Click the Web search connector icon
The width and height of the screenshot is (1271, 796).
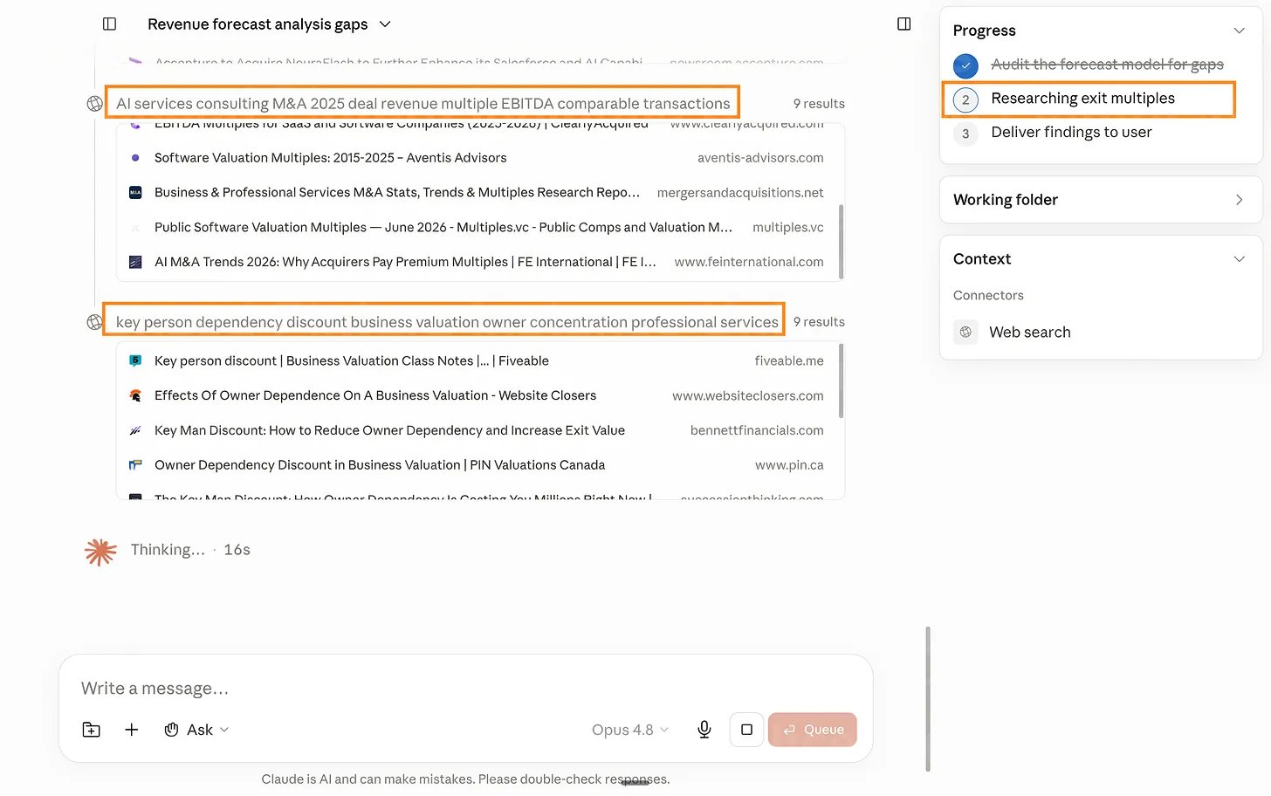pos(965,332)
